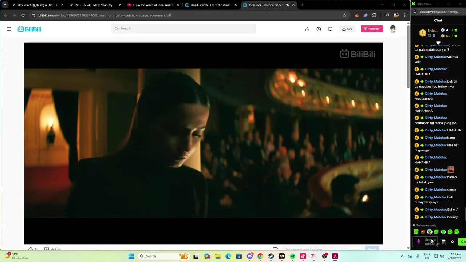Open watch history clock icon
This screenshot has width=466, height=262.
(319, 29)
